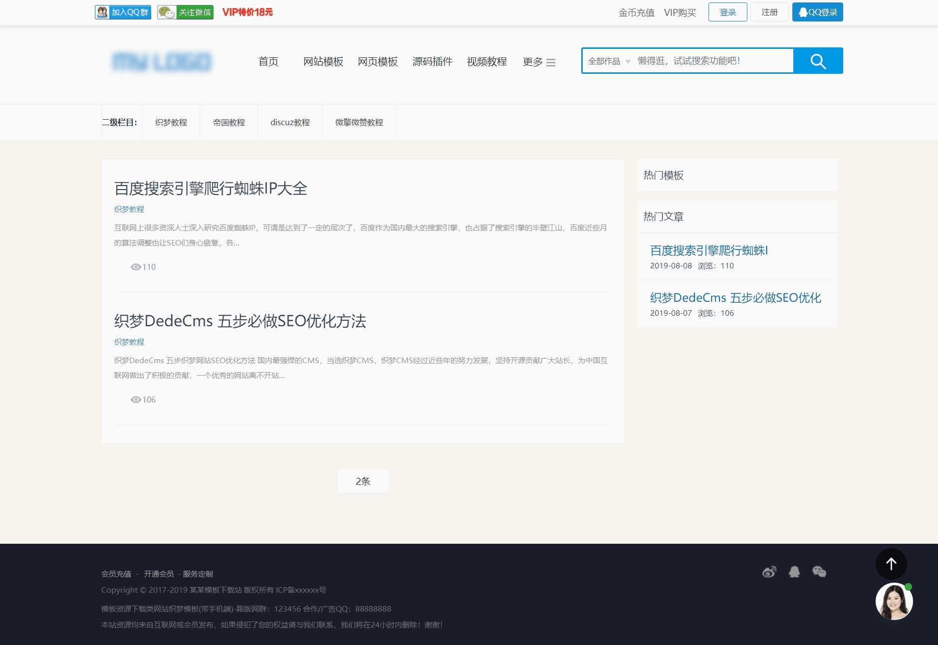Click the 帝国教程 tab

(x=229, y=122)
